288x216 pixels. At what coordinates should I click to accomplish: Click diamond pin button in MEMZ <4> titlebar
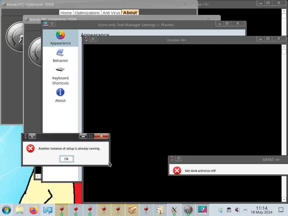pos(179,158)
